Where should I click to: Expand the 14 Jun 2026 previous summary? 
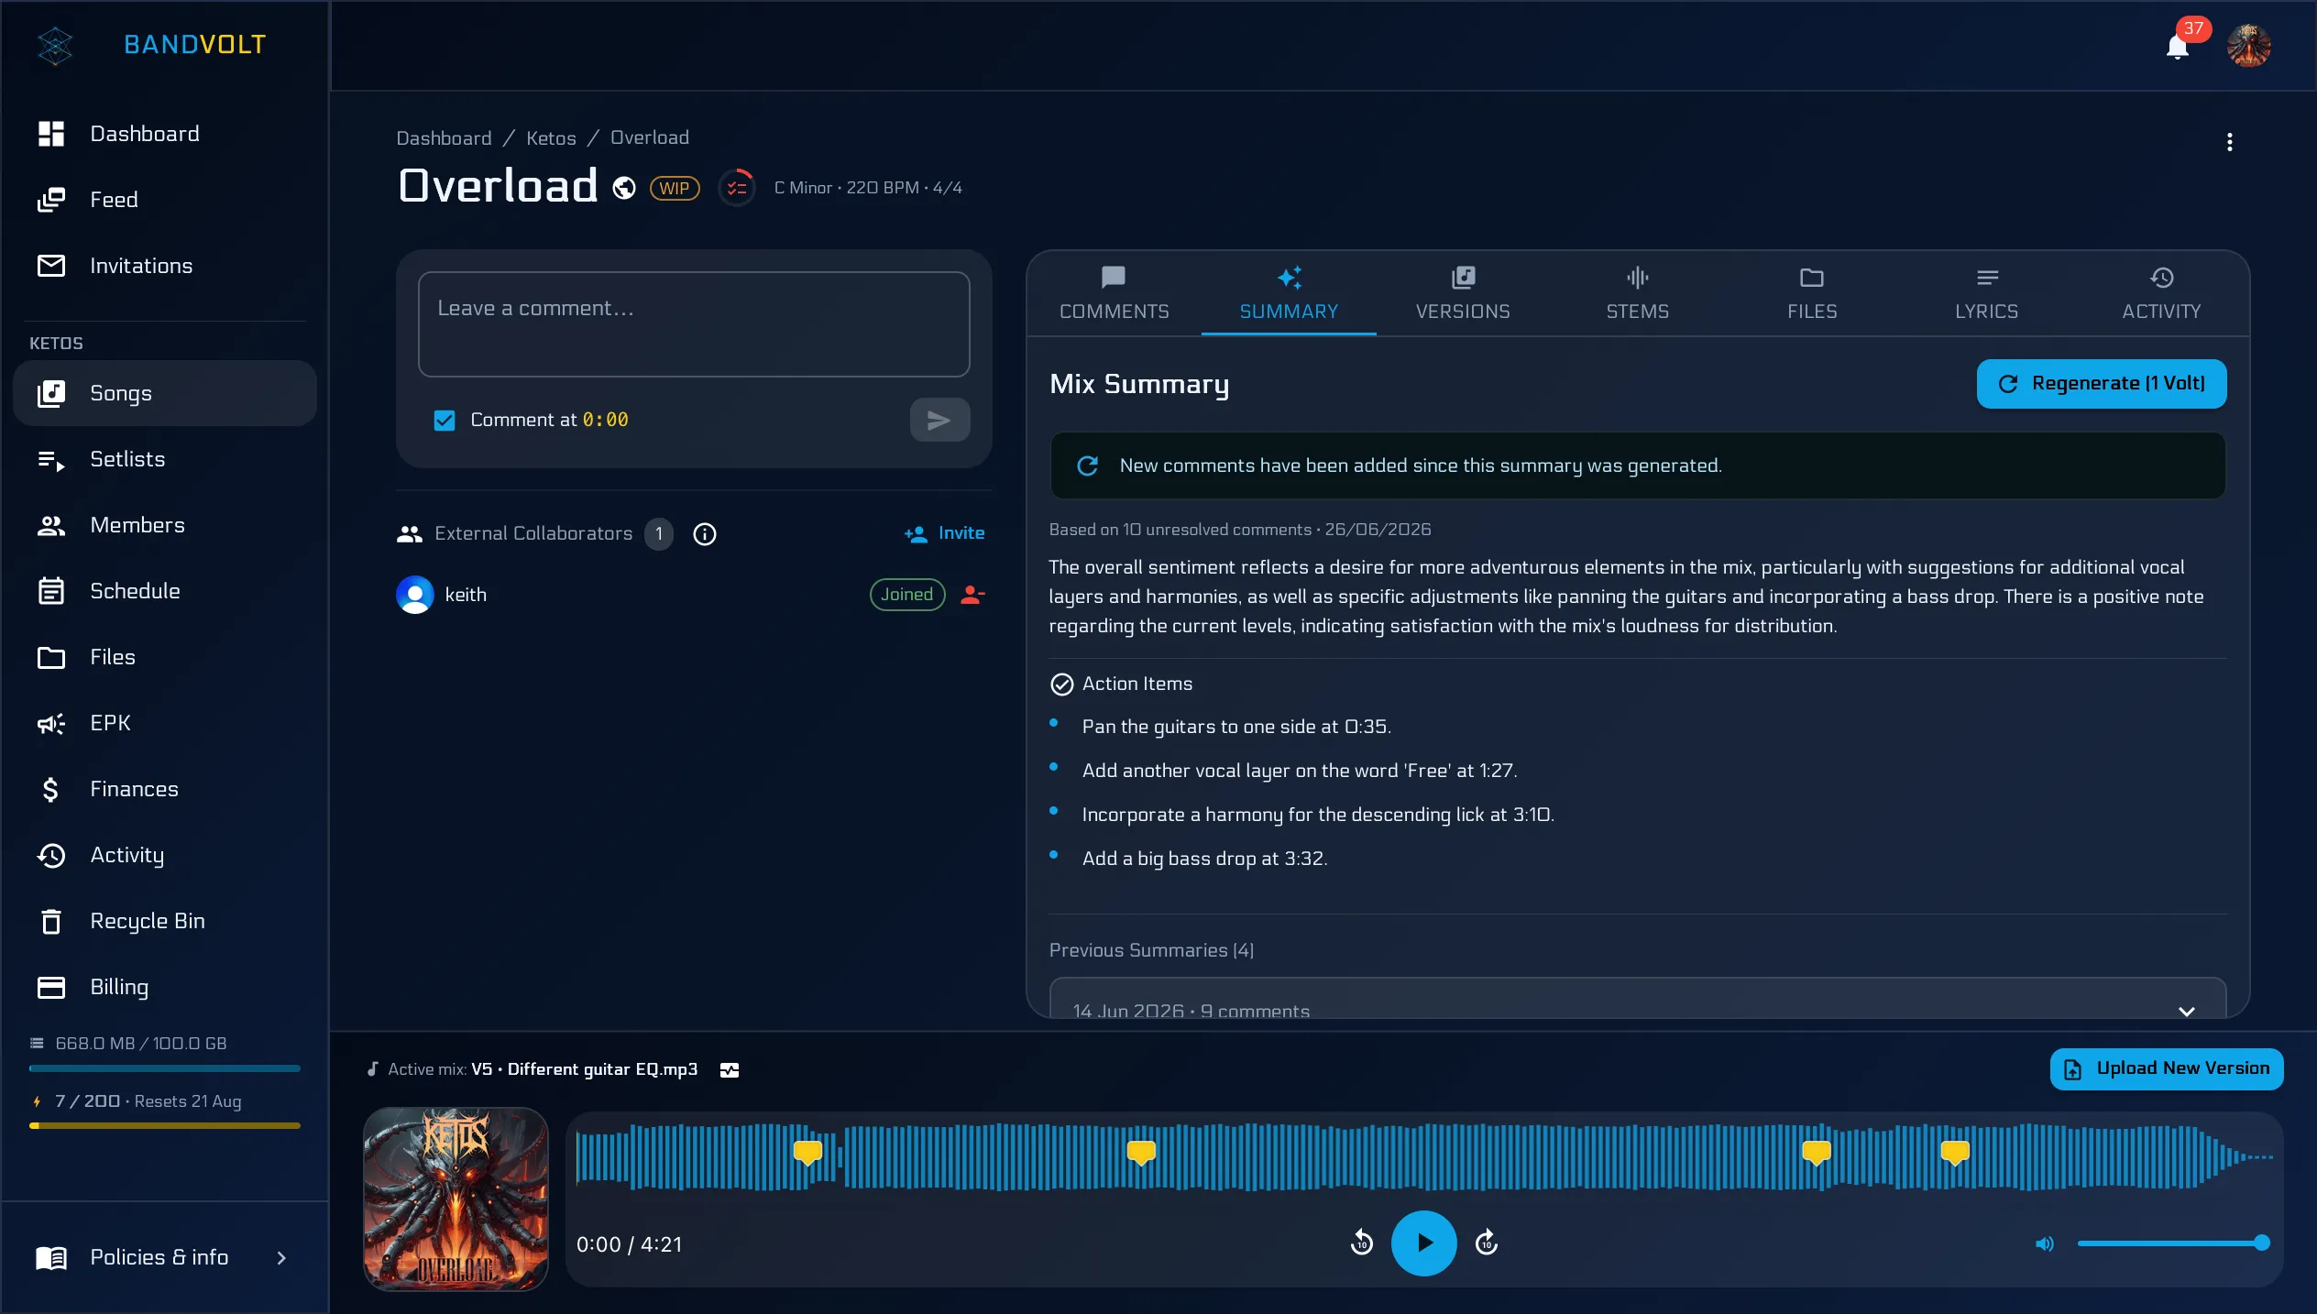(x=1638, y=999)
